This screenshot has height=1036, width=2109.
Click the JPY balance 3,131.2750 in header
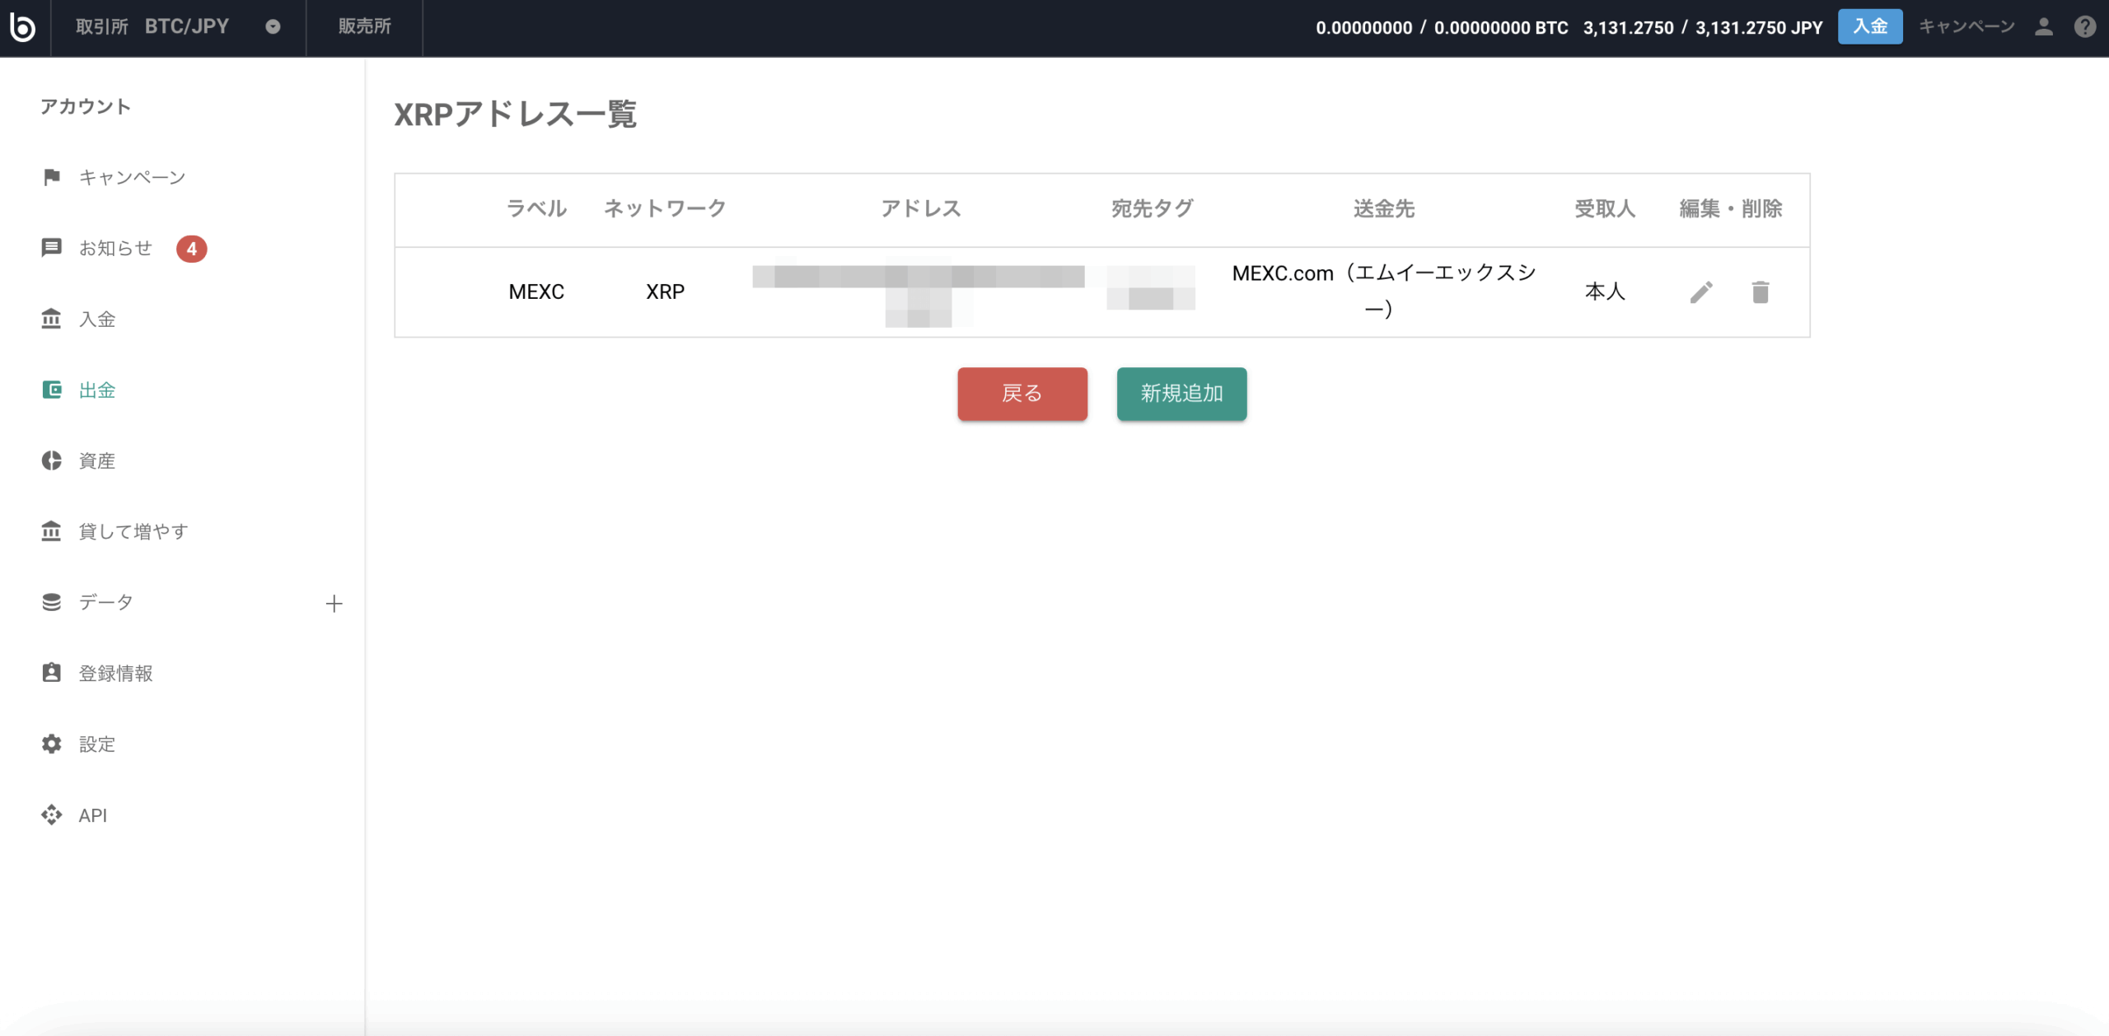click(x=1703, y=27)
